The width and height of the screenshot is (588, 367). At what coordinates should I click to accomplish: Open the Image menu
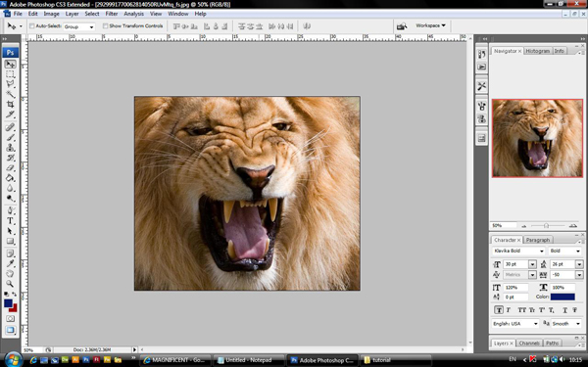coord(51,14)
